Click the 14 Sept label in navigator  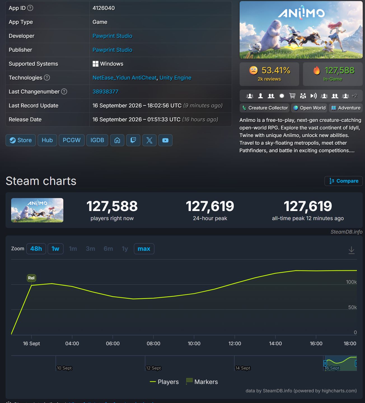click(x=243, y=368)
